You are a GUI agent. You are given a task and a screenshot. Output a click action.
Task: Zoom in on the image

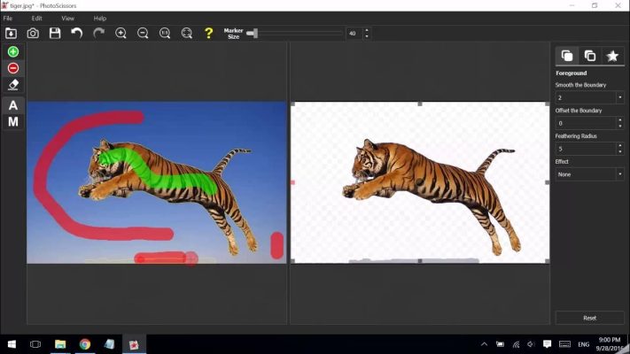click(121, 33)
